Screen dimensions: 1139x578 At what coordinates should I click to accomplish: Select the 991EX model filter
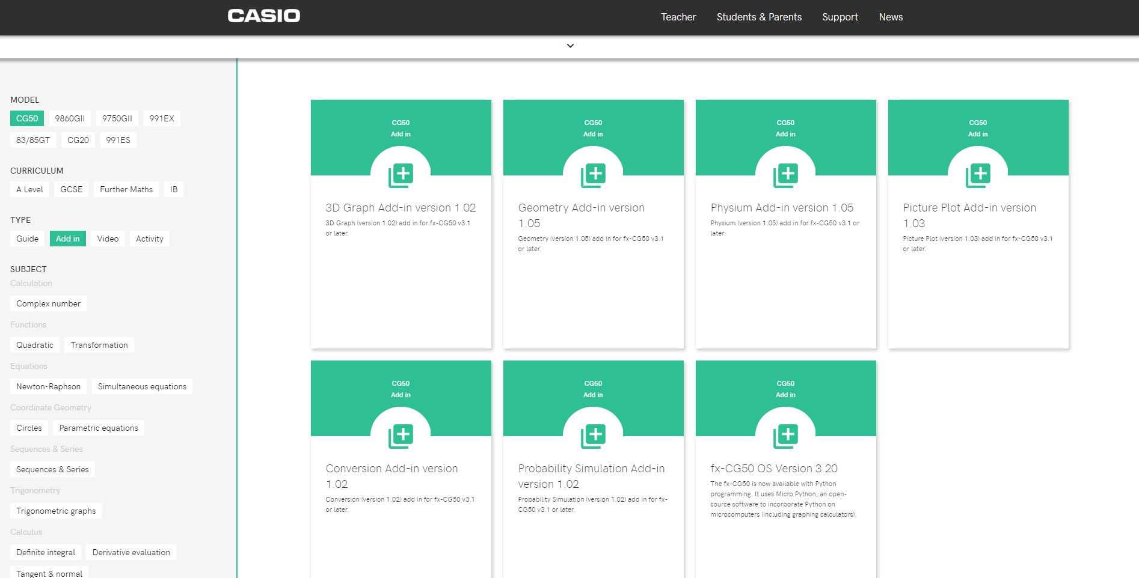(162, 118)
